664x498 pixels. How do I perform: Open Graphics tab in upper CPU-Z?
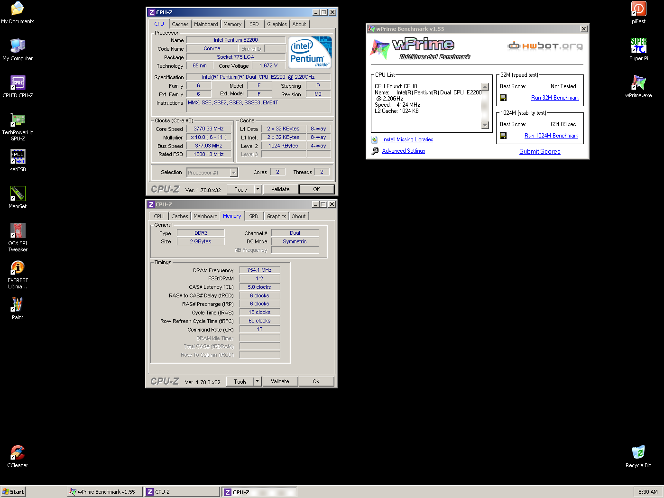277,24
